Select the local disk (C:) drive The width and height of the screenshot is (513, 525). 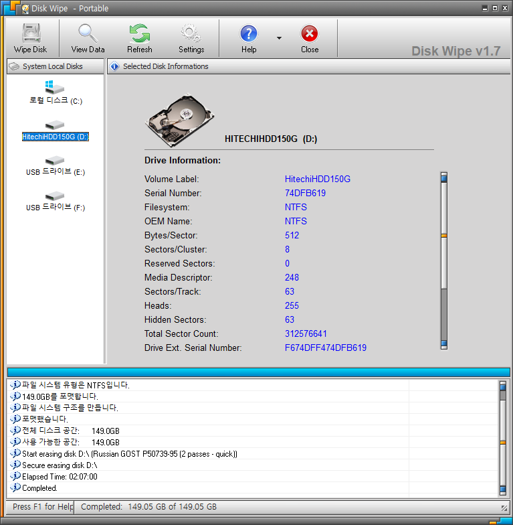click(56, 93)
